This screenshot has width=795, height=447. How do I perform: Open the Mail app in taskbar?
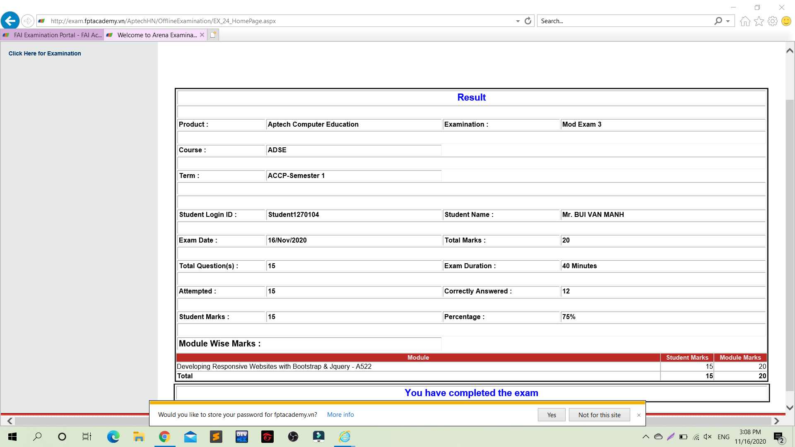[x=190, y=437]
